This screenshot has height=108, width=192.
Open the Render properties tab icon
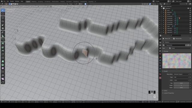coord(160,43)
